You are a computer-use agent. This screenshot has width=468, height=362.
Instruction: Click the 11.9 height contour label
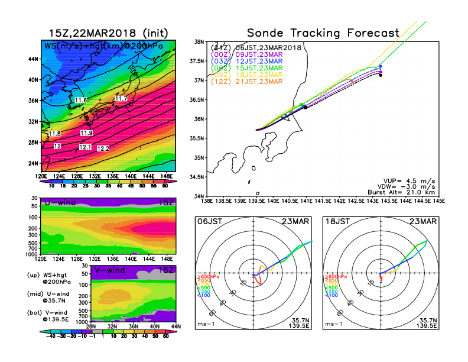86,133
